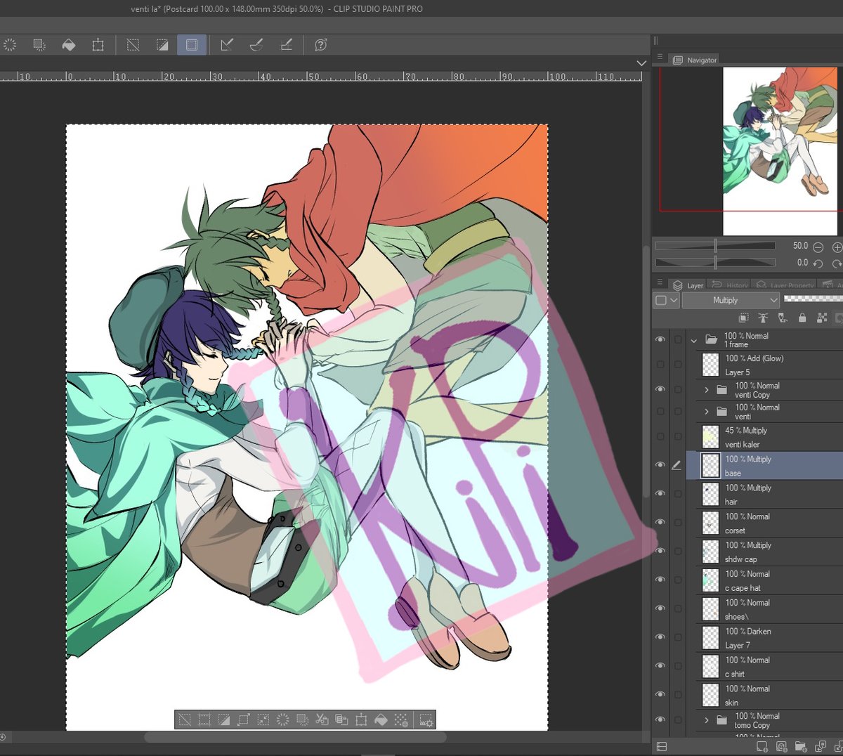Click Clear outside selection in the selection launcher

pos(303,719)
